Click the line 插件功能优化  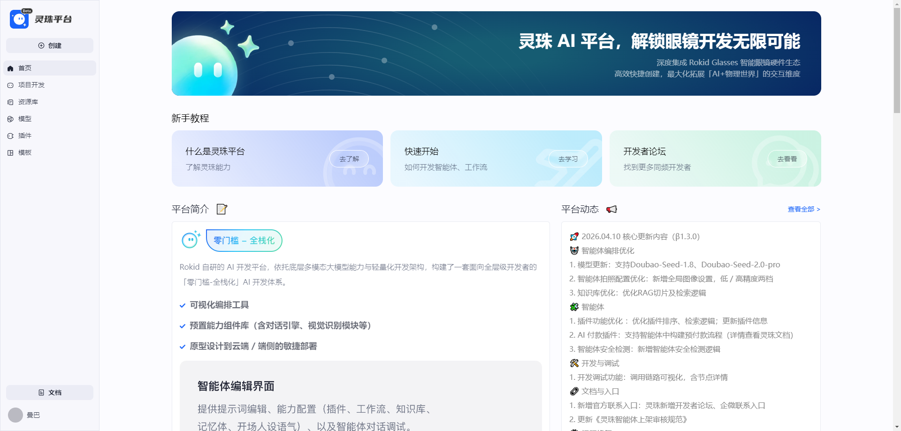pyautogui.click(x=668, y=321)
